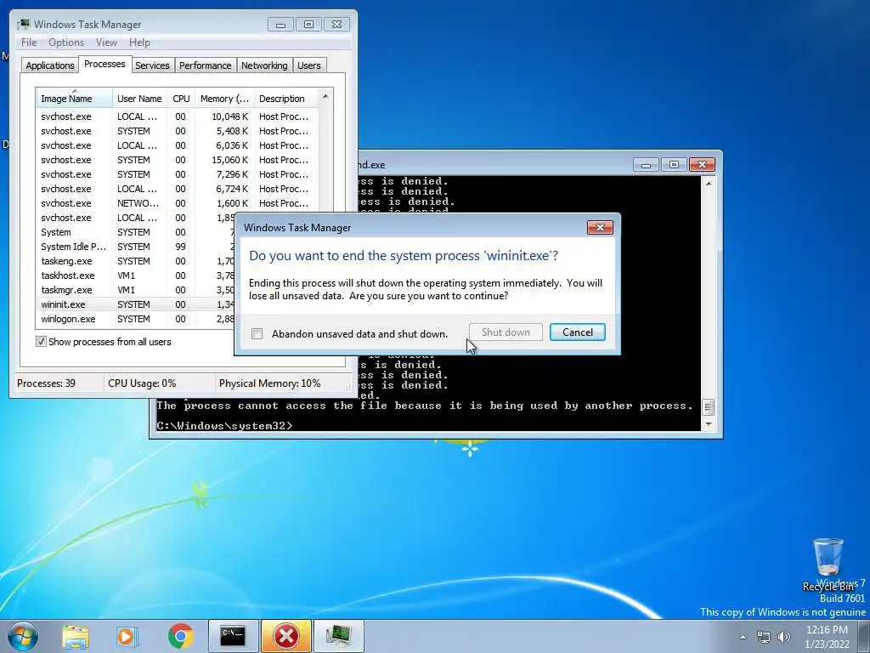Minimize the Command Prompt window

coord(646,165)
